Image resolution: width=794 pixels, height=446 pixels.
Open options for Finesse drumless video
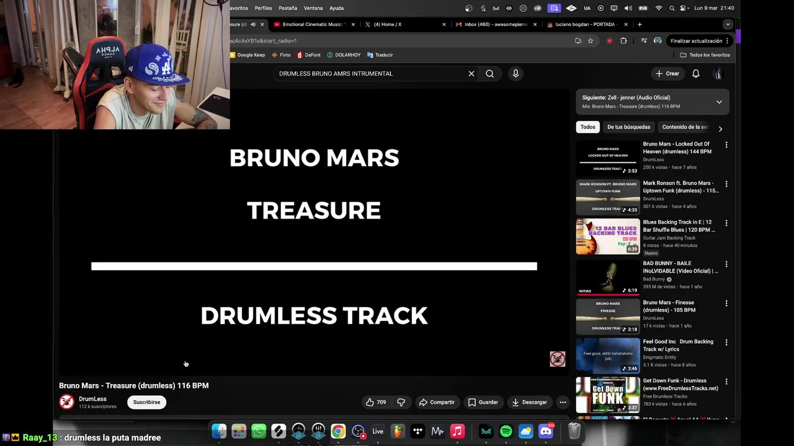(726, 304)
